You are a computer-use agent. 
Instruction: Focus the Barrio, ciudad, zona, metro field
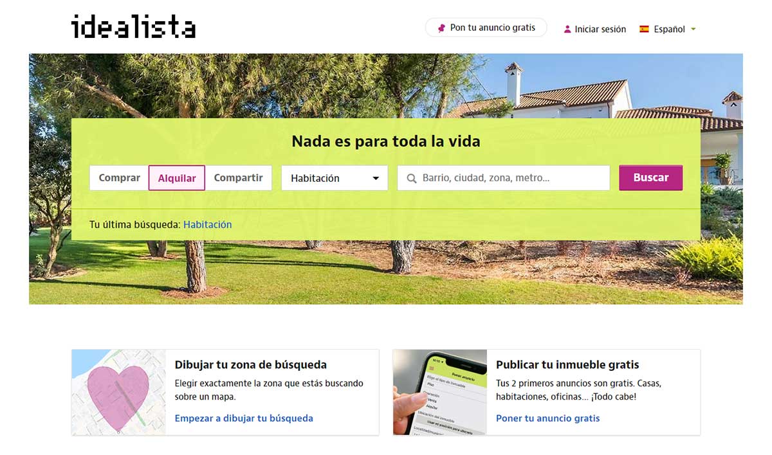pos(504,178)
